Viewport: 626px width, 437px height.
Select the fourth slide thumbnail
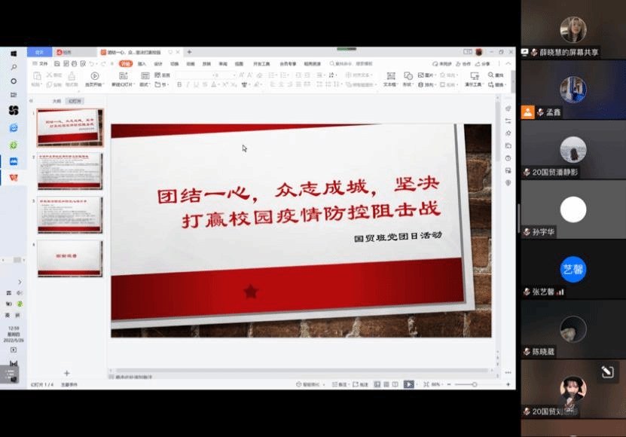(70, 258)
